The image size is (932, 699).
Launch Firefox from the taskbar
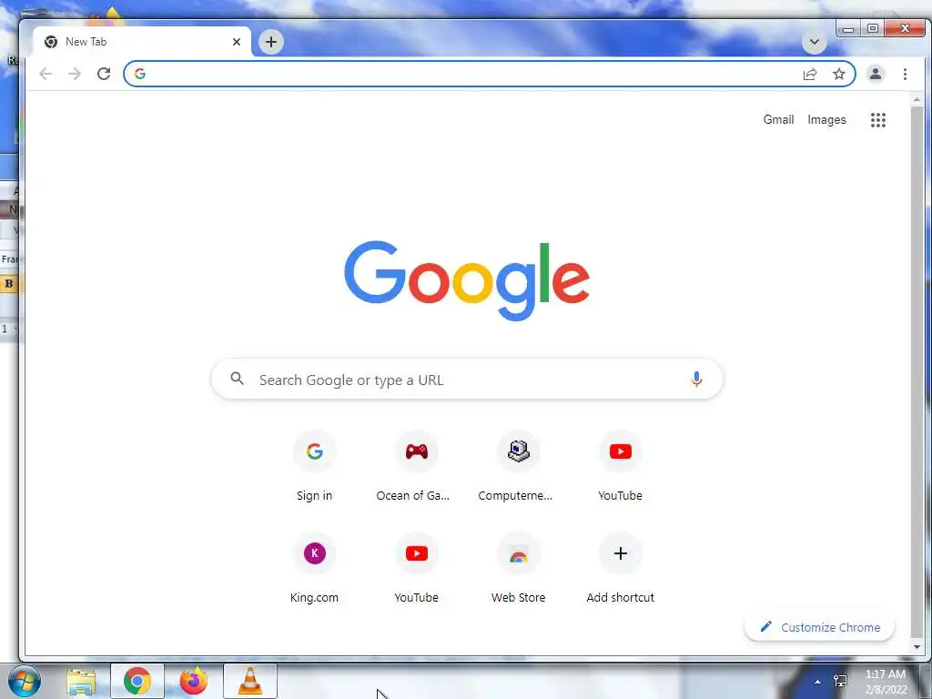click(194, 681)
